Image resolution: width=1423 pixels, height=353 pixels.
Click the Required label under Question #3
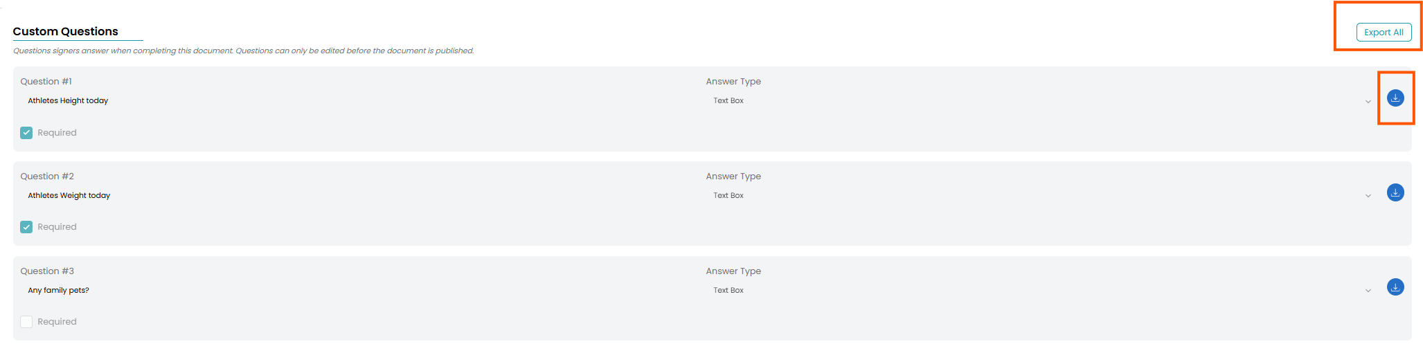(57, 322)
